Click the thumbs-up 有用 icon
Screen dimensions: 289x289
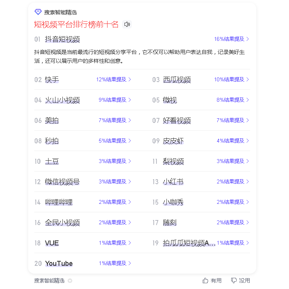[x=205, y=281]
